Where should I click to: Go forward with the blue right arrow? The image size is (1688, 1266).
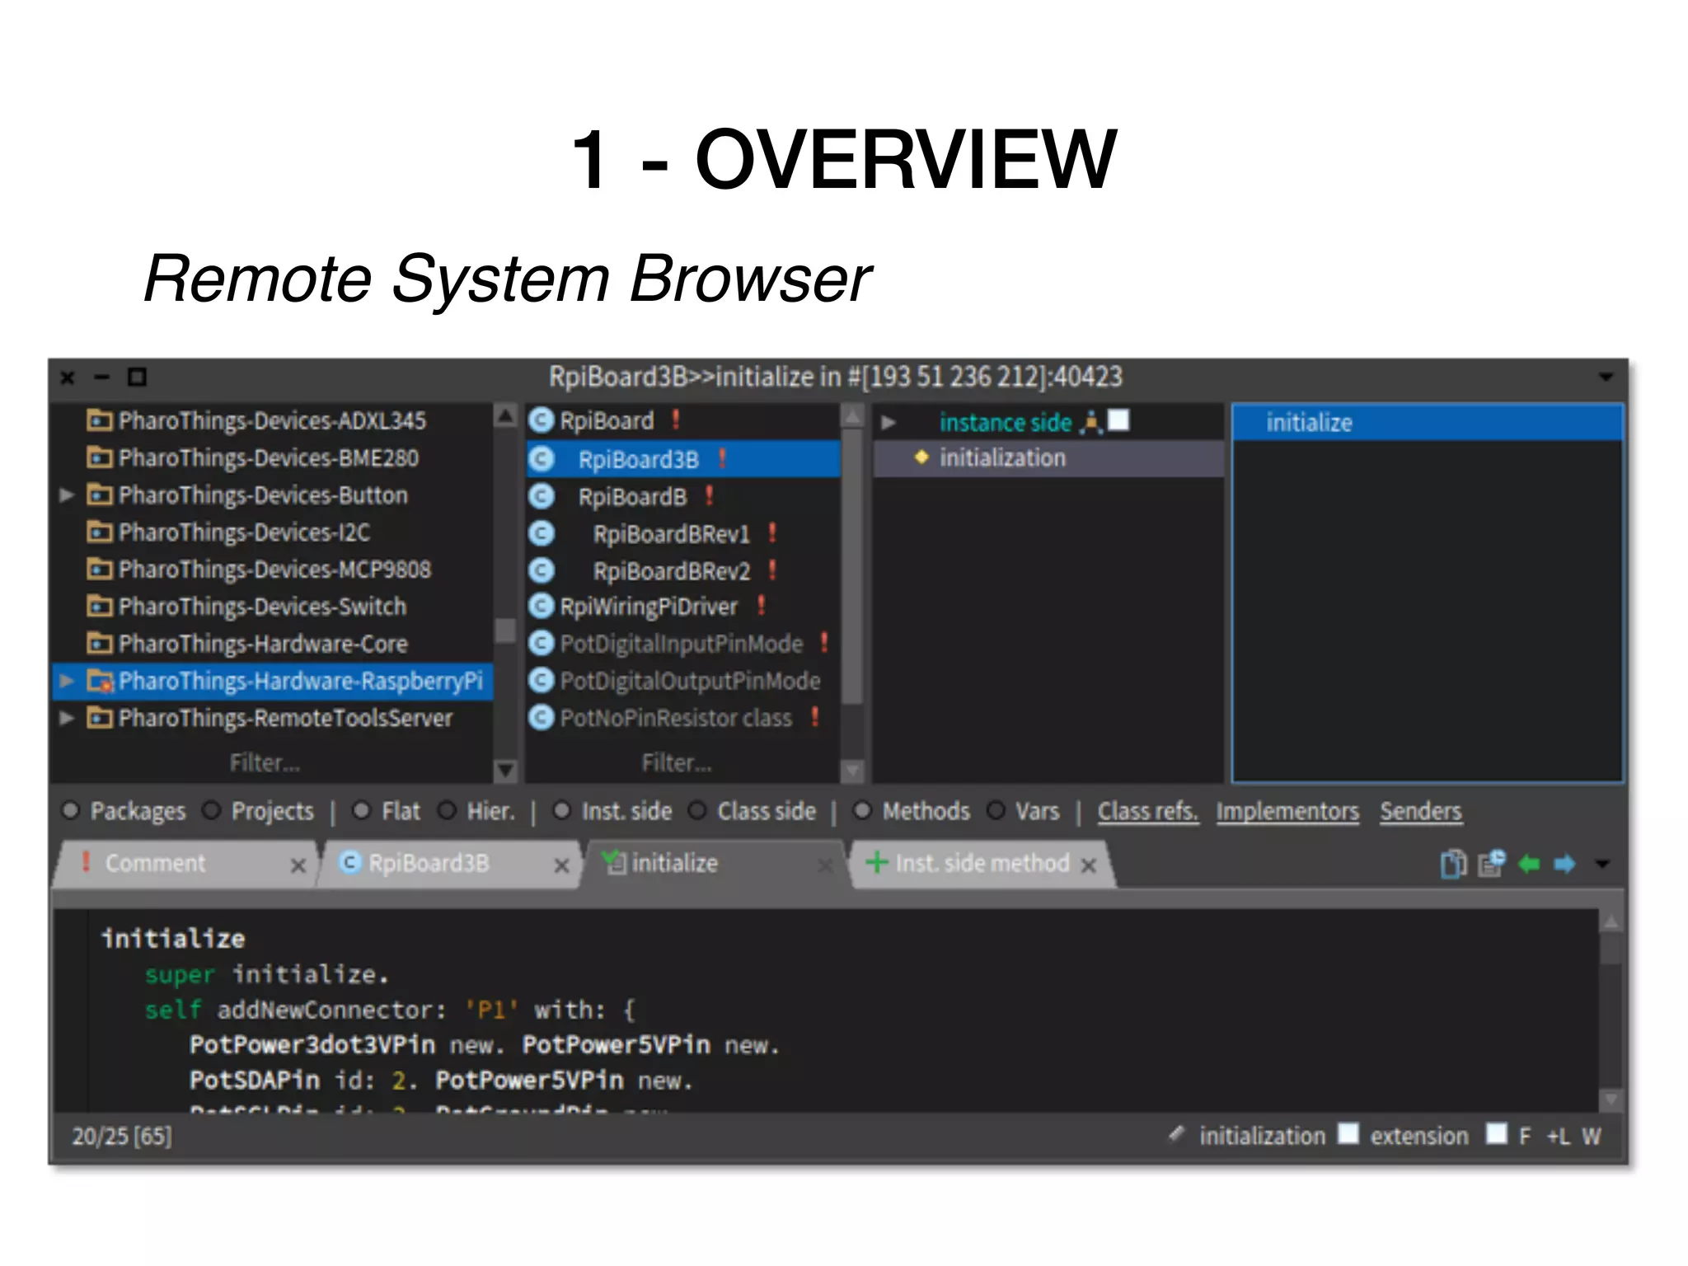click(x=1564, y=864)
